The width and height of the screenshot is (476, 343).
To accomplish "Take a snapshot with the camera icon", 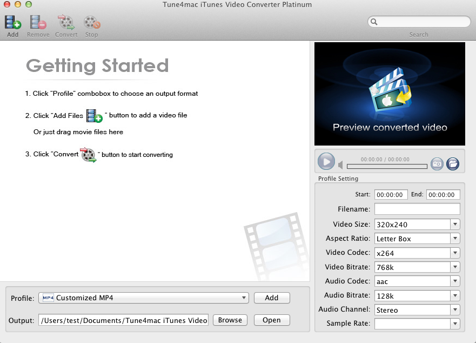I will 437,163.
